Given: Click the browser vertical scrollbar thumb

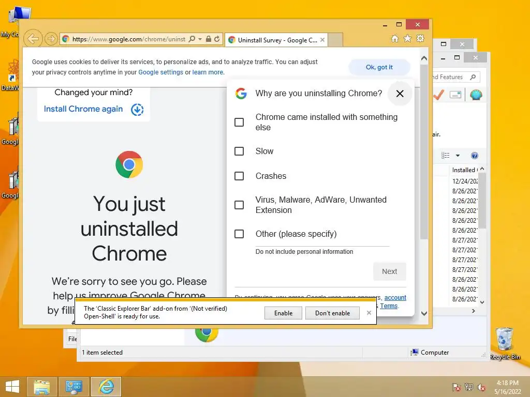Looking at the screenshot, I should (424, 152).
